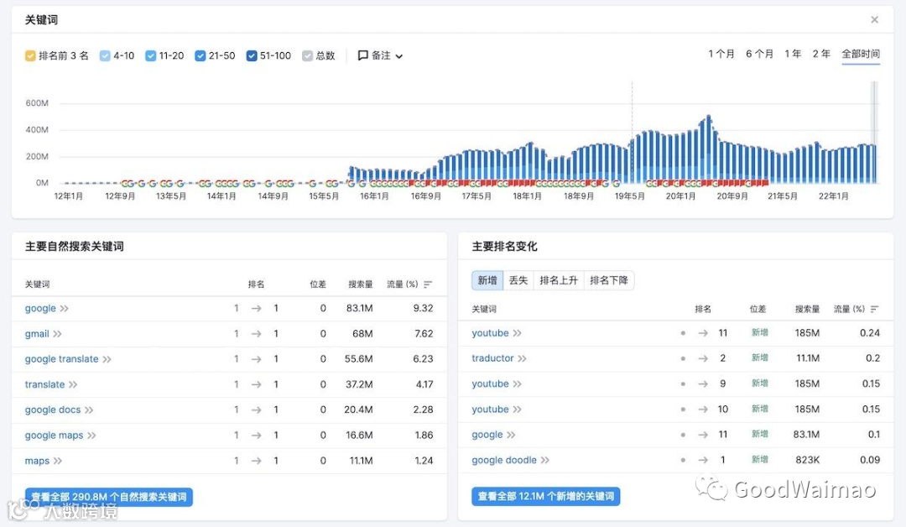Viewport: 906px width, 527px height.
Task: Select the 1 年 time range
Action: tap(793, 54)
